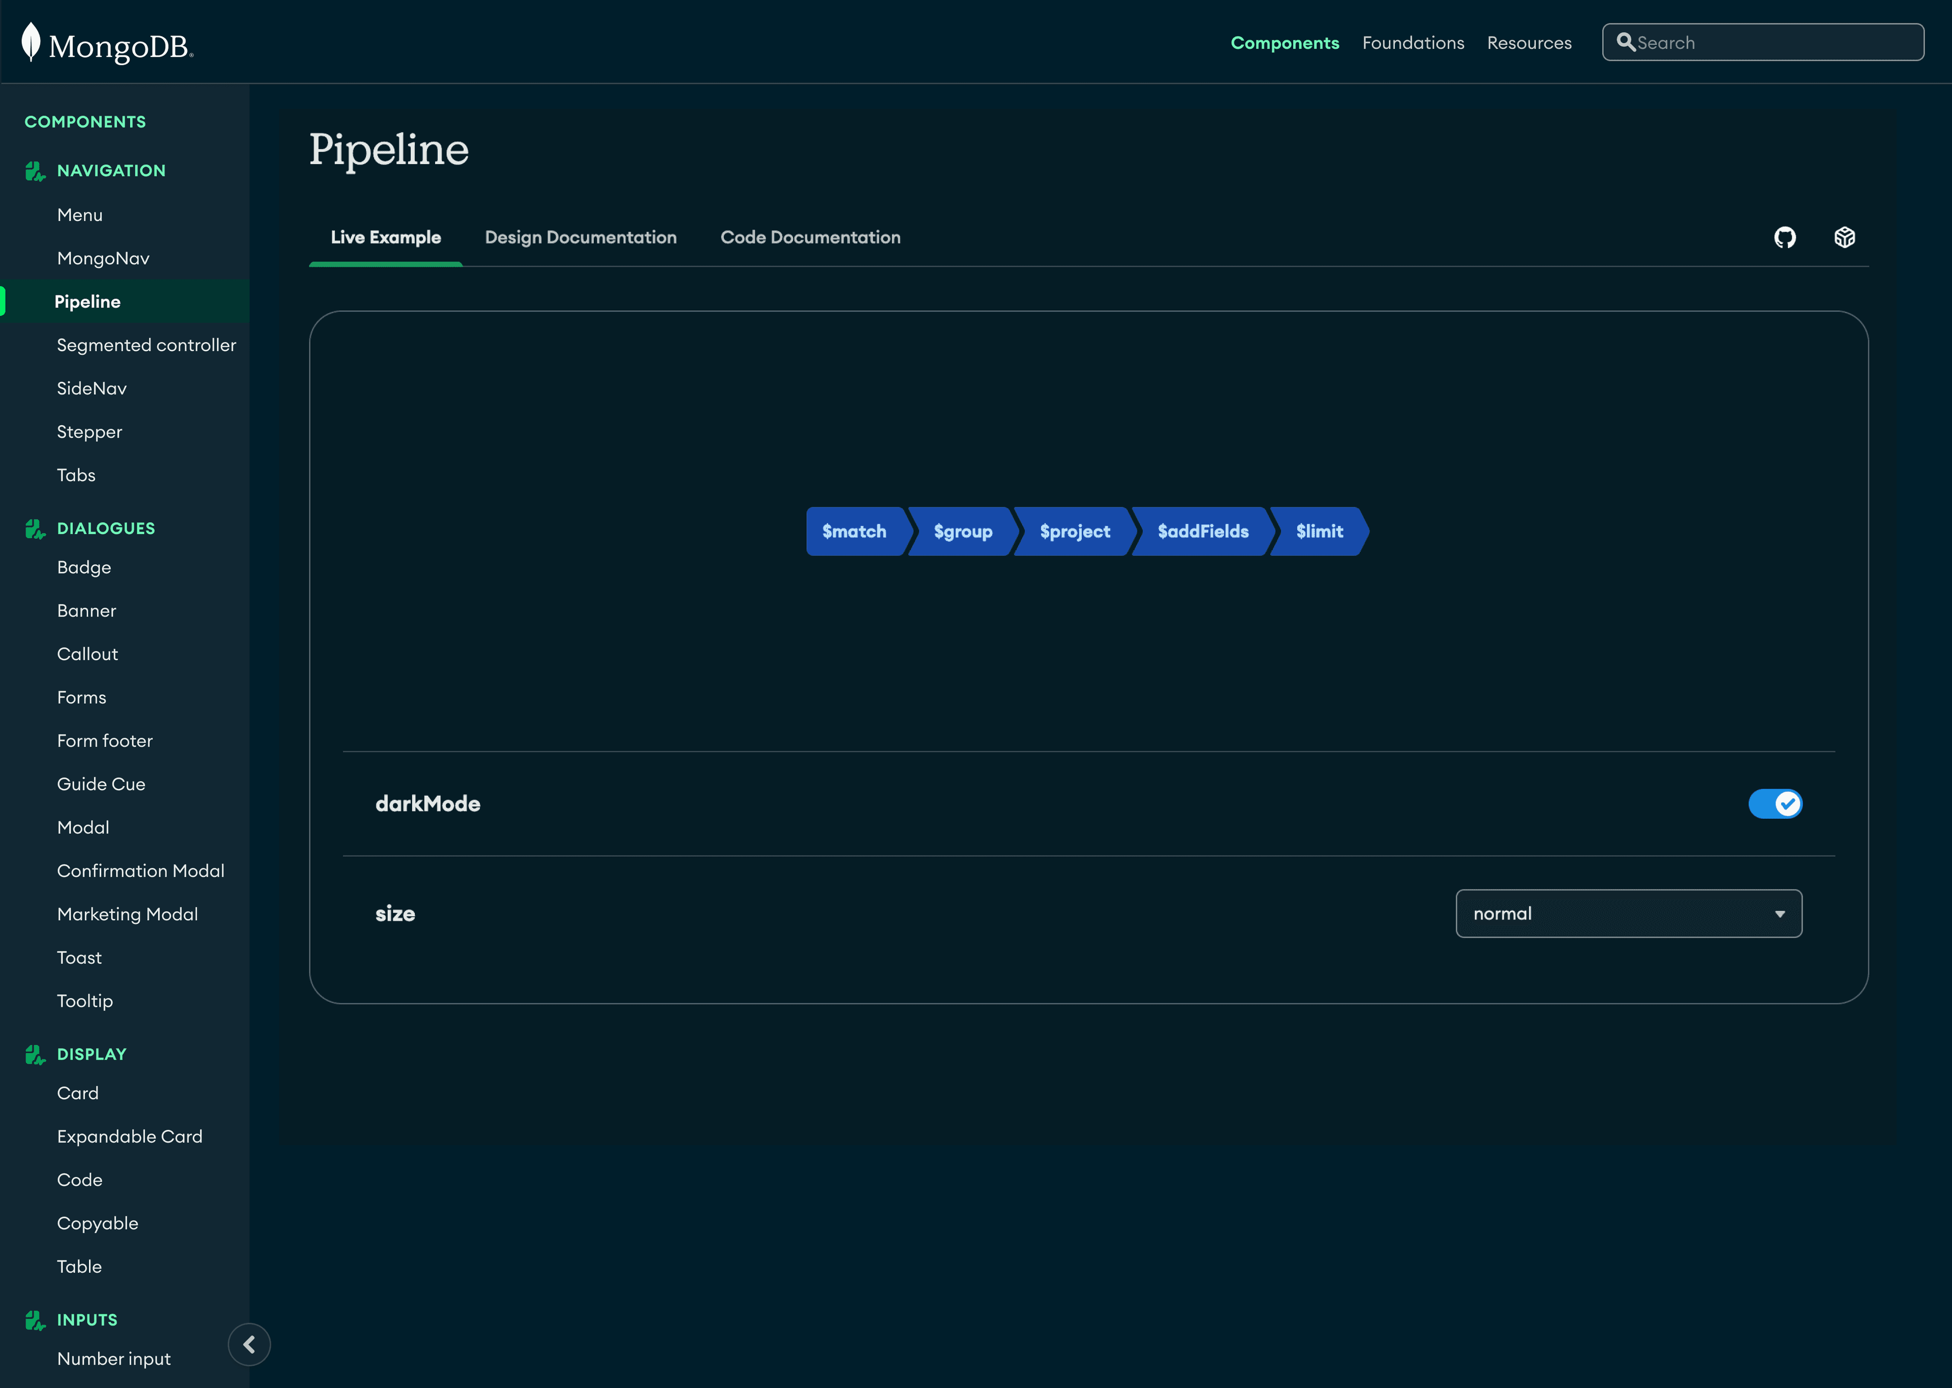The height and width of the screenshot is (1388, 1952).
Task: Go to the Confirmation Modal component
Action: [x=141, y=870]
